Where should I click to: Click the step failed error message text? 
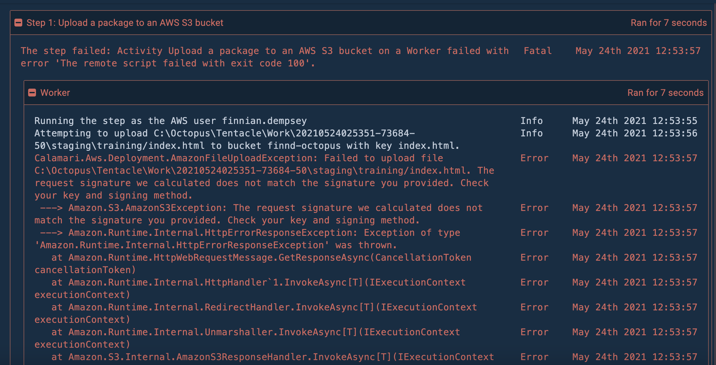[229, 57]
